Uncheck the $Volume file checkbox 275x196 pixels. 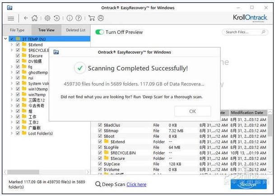pyautogui.click(x=100, y=169)
